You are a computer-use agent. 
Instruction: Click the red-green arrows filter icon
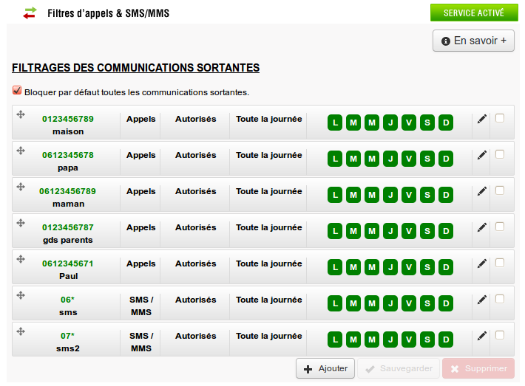point(30,13)
